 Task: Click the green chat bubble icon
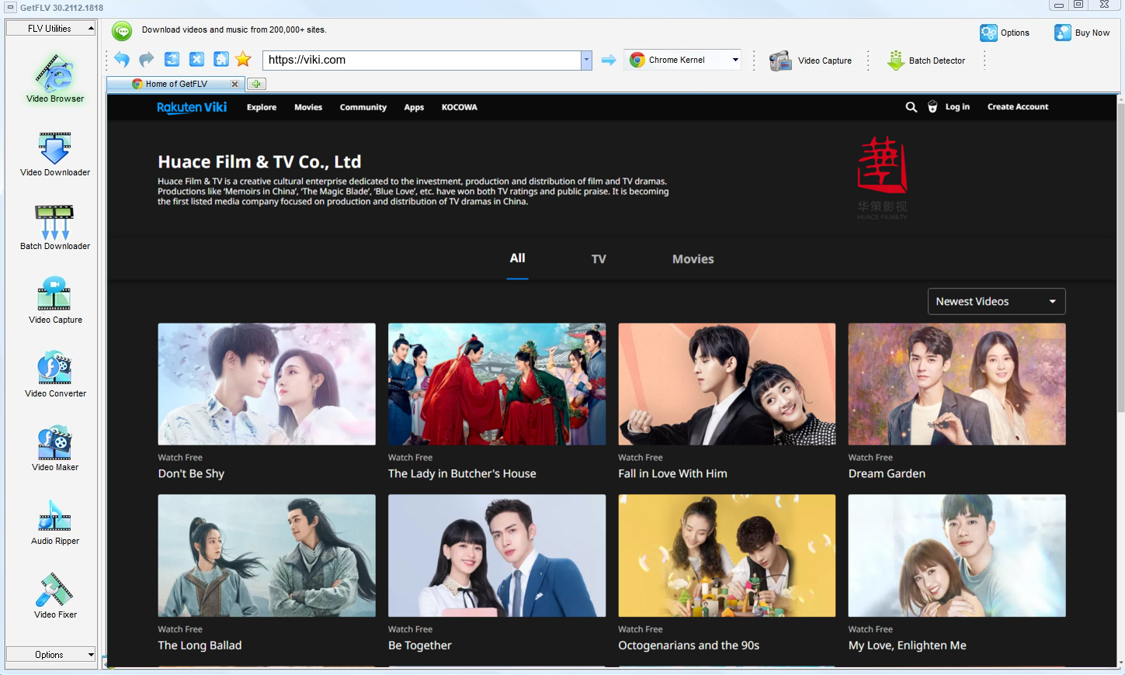point(122,31)
